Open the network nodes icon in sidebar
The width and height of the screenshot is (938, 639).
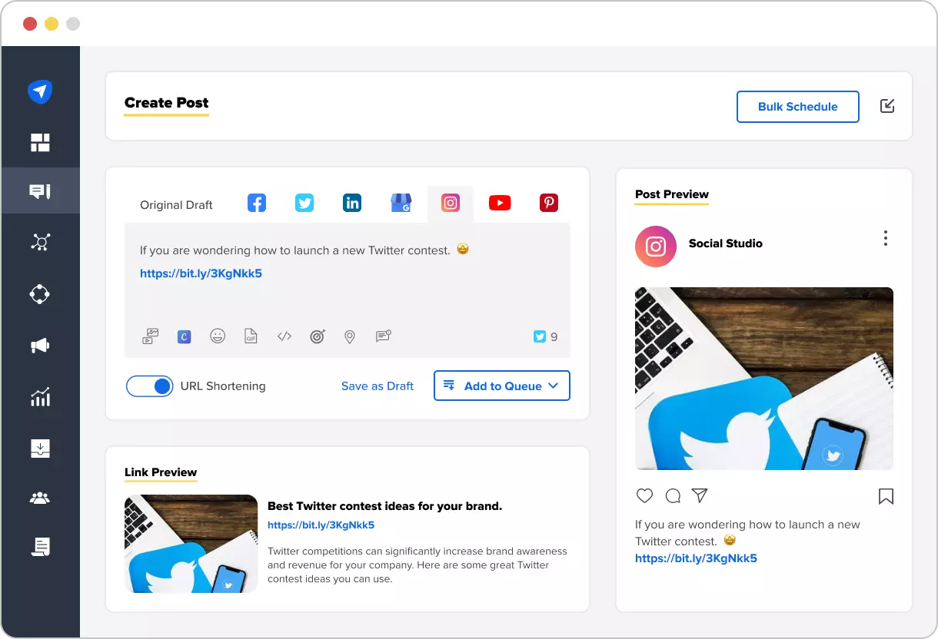click(40, 243)
